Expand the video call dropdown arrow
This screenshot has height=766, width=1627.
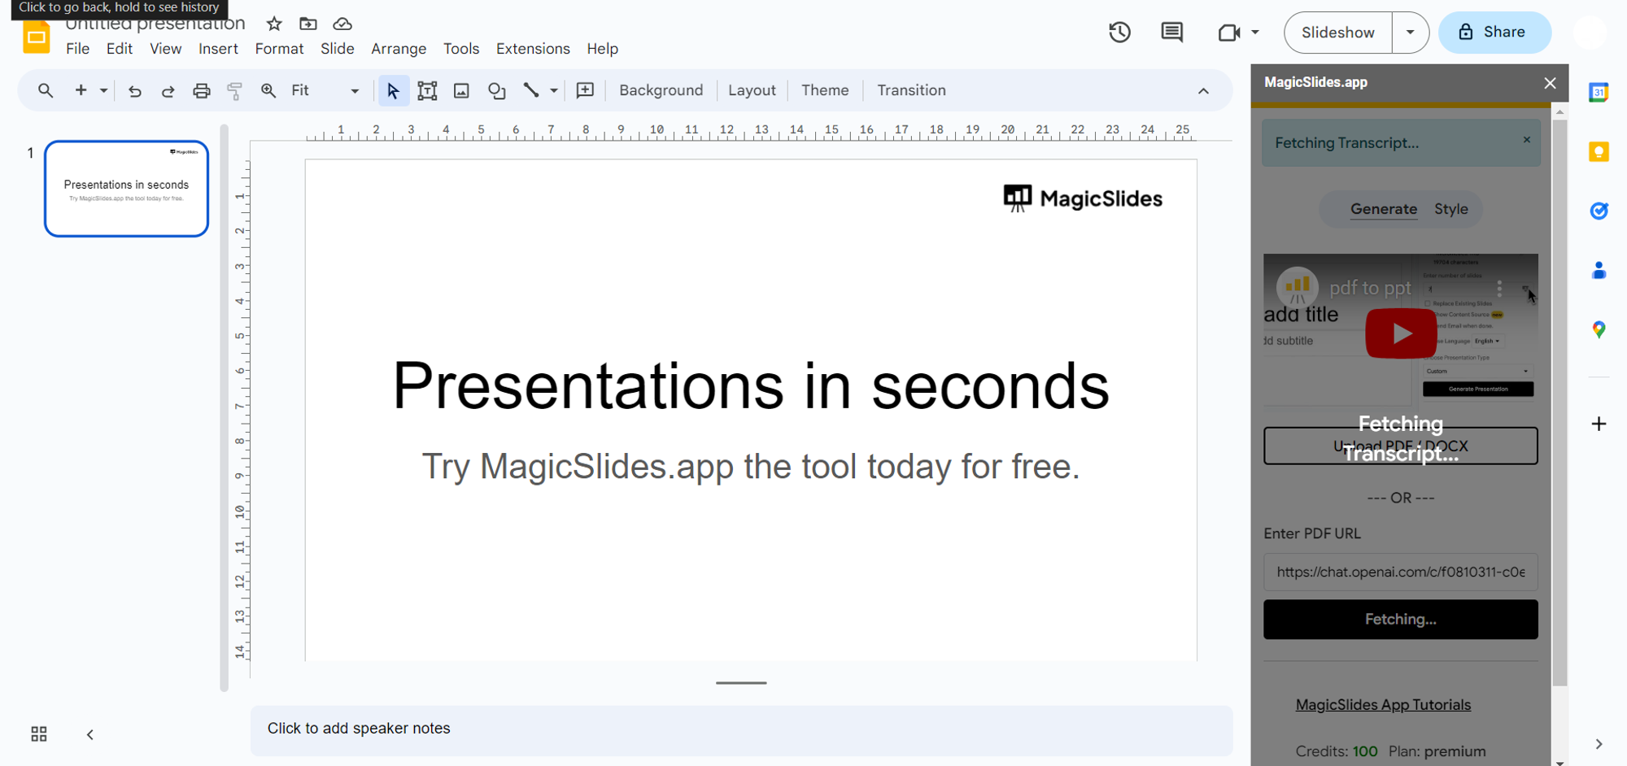point(1255,33)
